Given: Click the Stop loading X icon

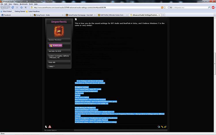Looking at the screenshot, I should [x=17, y=7].
